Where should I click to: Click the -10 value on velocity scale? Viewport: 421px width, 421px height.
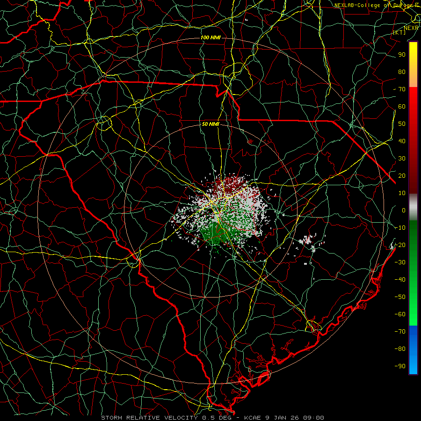coord(400,228)
